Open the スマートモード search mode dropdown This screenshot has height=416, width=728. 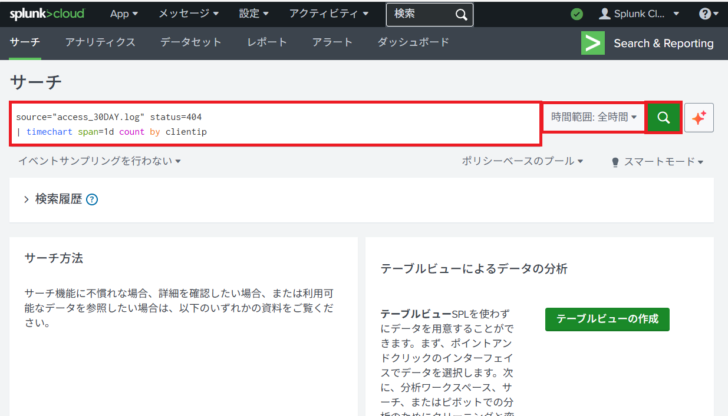click(x=657, y=161)
